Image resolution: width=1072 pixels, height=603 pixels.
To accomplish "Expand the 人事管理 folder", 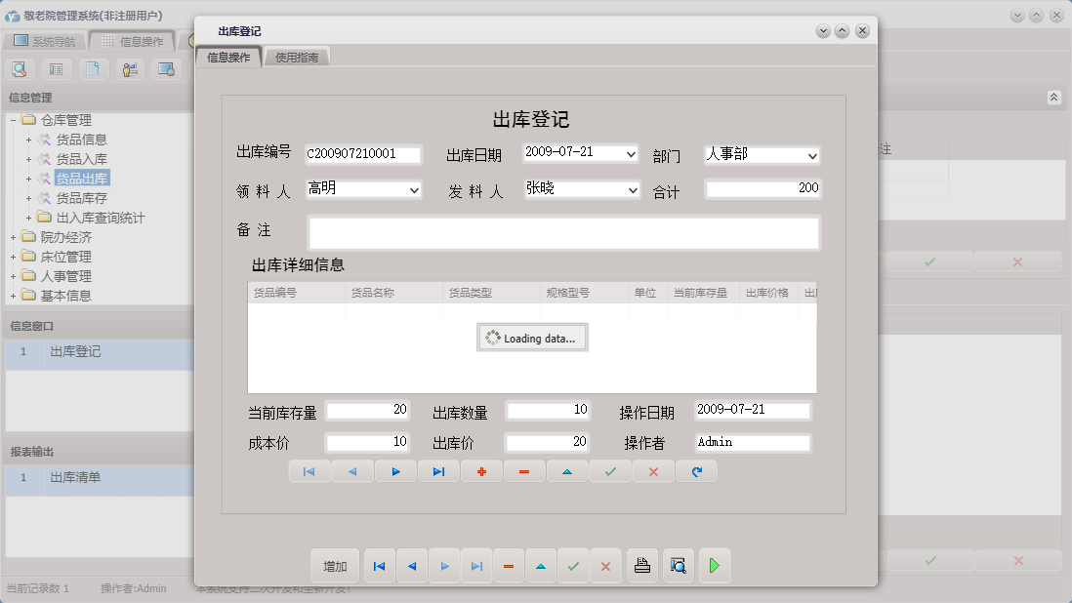I will [13, 275].
